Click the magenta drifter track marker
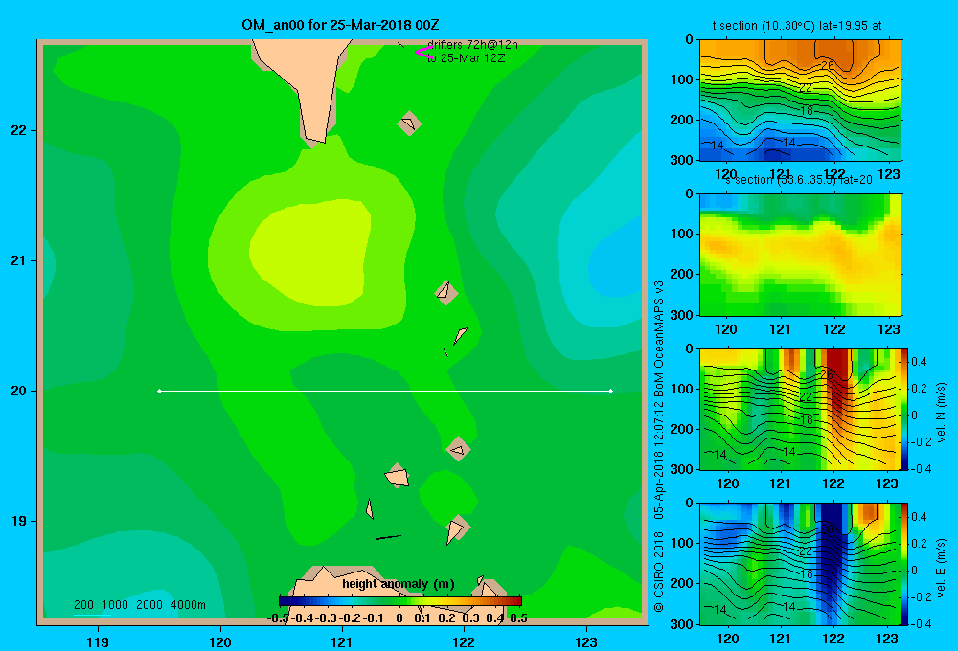This screenshot has height=651, width=958. [x=423, y=53]
